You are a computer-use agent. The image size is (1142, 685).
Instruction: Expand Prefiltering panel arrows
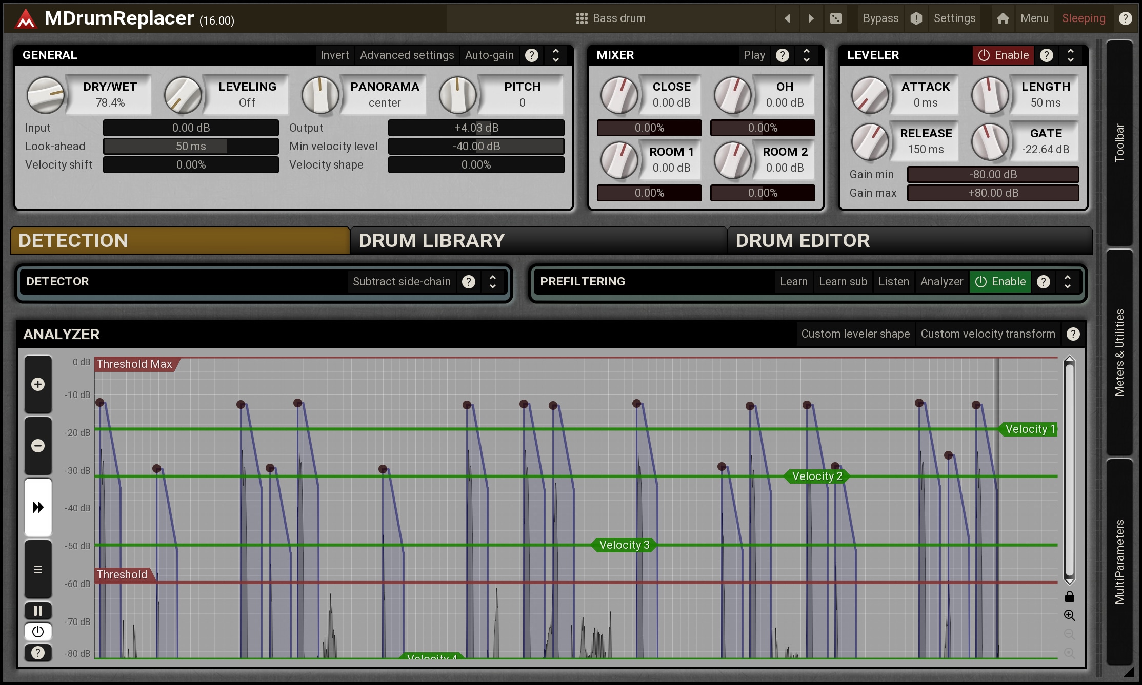pos(1068,282)
